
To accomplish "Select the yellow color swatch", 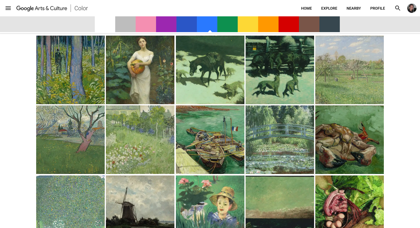I will pyautogui.click(x=248, y=24).
